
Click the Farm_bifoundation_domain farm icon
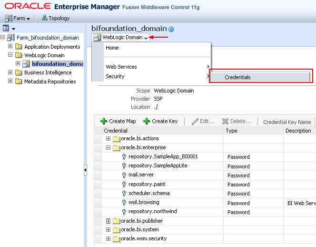point(11,38)
